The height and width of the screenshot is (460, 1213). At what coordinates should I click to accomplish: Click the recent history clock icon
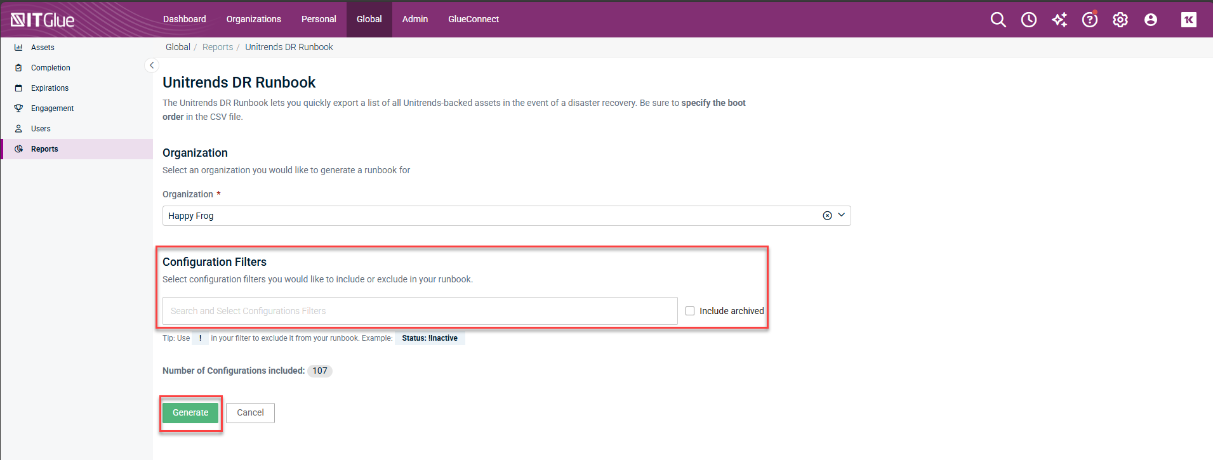point(1028,20)
